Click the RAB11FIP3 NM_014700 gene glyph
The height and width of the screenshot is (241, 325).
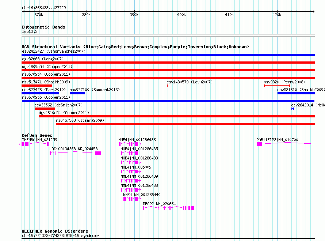[285, 144]
